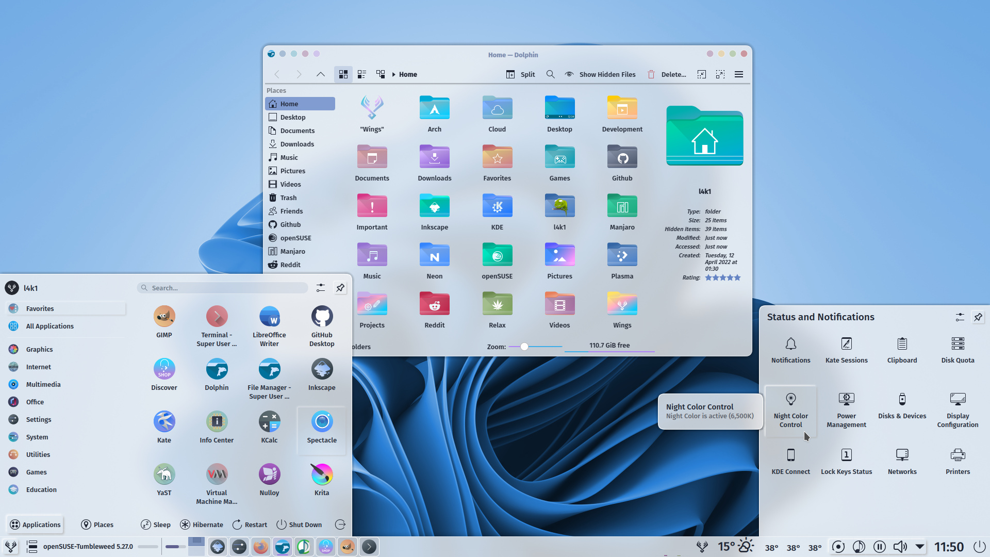Open the Inkscape folder in Dolphin
The height and width of the screenshot is (557, 990).
pyautogui.click(x=435, y=212)
